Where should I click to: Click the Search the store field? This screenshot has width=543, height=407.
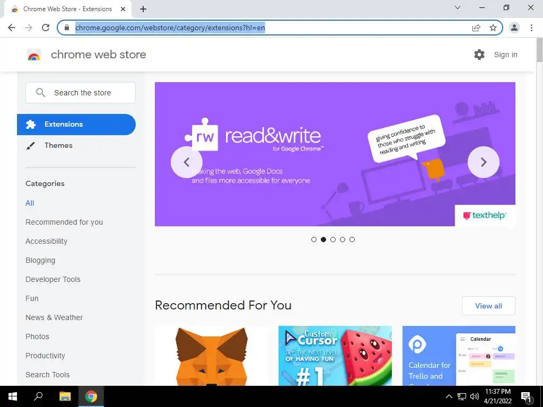81,93
